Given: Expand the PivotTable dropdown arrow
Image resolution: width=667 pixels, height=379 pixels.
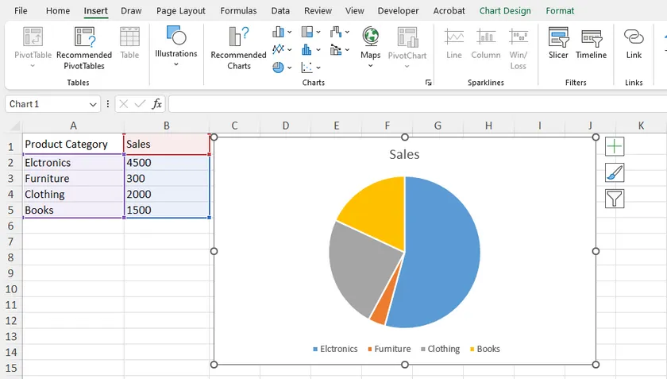Looking at the screenshot, I should [x=33, y=66].
